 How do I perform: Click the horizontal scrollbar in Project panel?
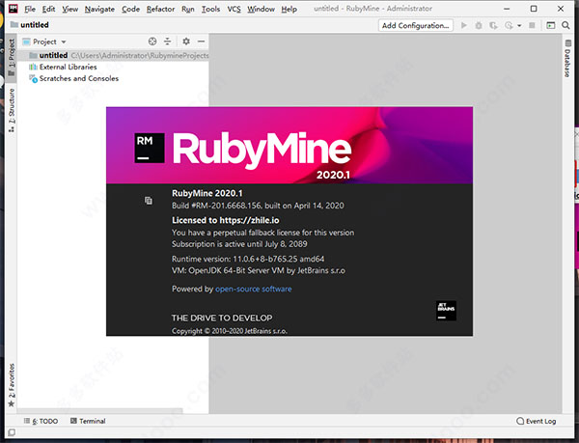[x=99, y=410]
